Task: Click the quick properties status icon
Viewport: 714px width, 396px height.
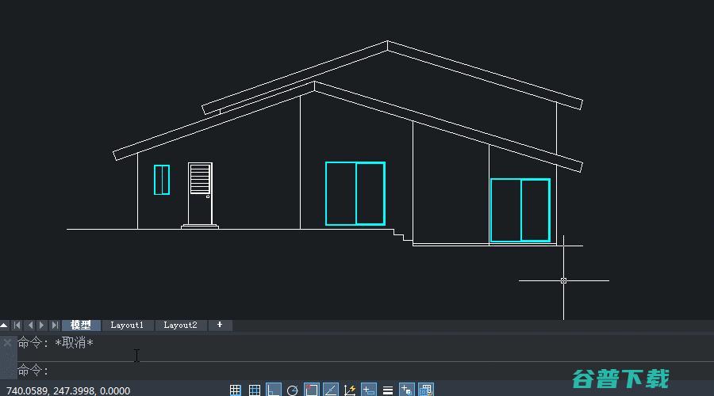Action: pos(407,390)
